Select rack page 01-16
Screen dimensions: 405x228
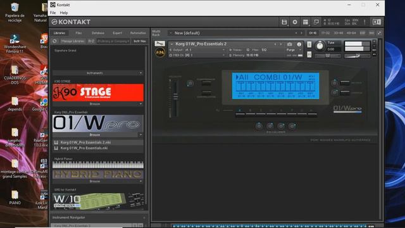pyautogui.click(x=313, y=33)
